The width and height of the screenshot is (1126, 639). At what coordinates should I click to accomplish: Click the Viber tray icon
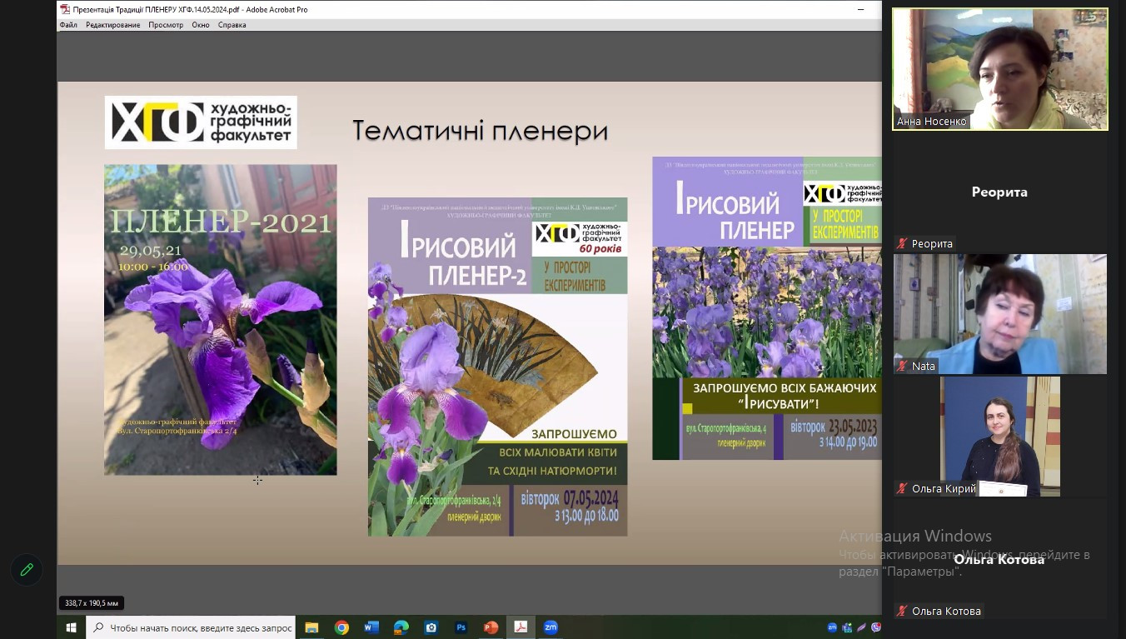pyautogui.click(x=874, y=627)
